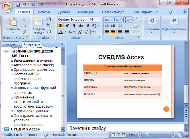Open the font size 44 dropdown
This screenshot has width=190, height=139.
tap(98, 19)
